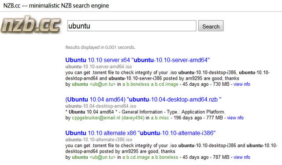Open Ubuntu 10.10 server x64 result
The image size is (282, 165).
point(137,60)
